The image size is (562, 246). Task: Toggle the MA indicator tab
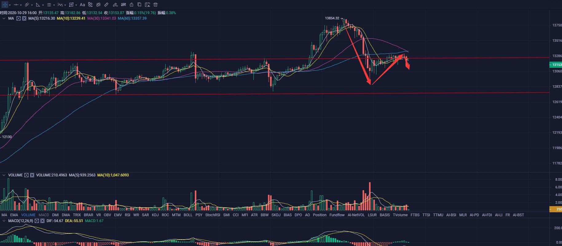point(4,215)
